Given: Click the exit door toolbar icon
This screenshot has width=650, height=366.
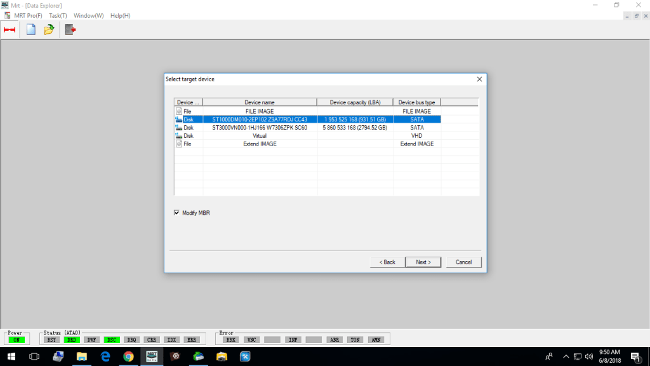Looking at the screenshot, I should coord(70,29).
